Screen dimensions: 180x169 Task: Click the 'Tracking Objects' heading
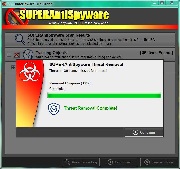(51, 52)
